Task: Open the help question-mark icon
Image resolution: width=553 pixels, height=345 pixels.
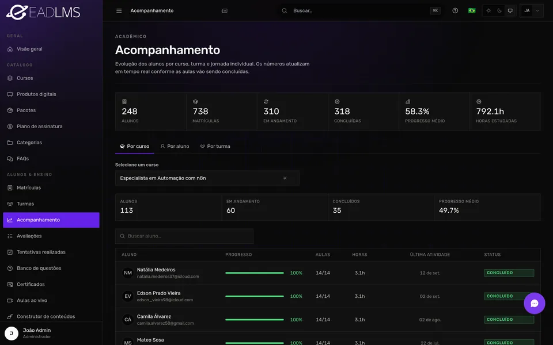Action: point(455,10)
